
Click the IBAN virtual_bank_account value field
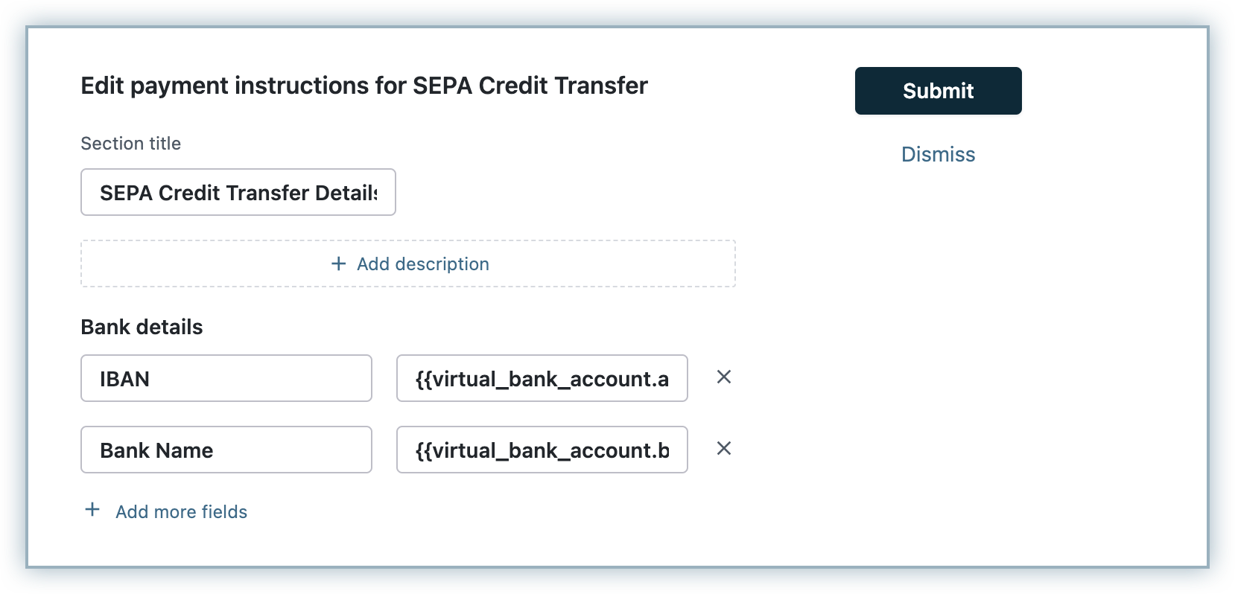click(x=542, y=378)
